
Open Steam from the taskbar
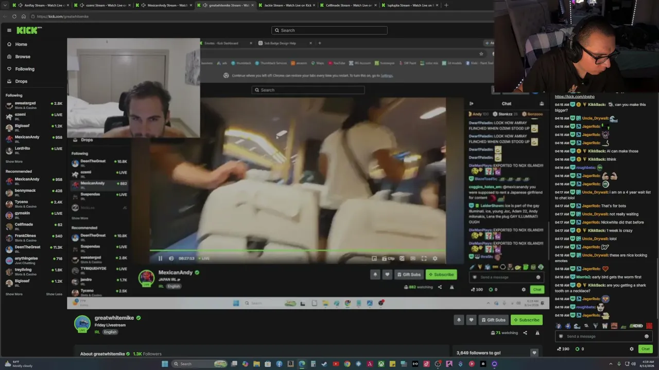(x=324, y=364)
